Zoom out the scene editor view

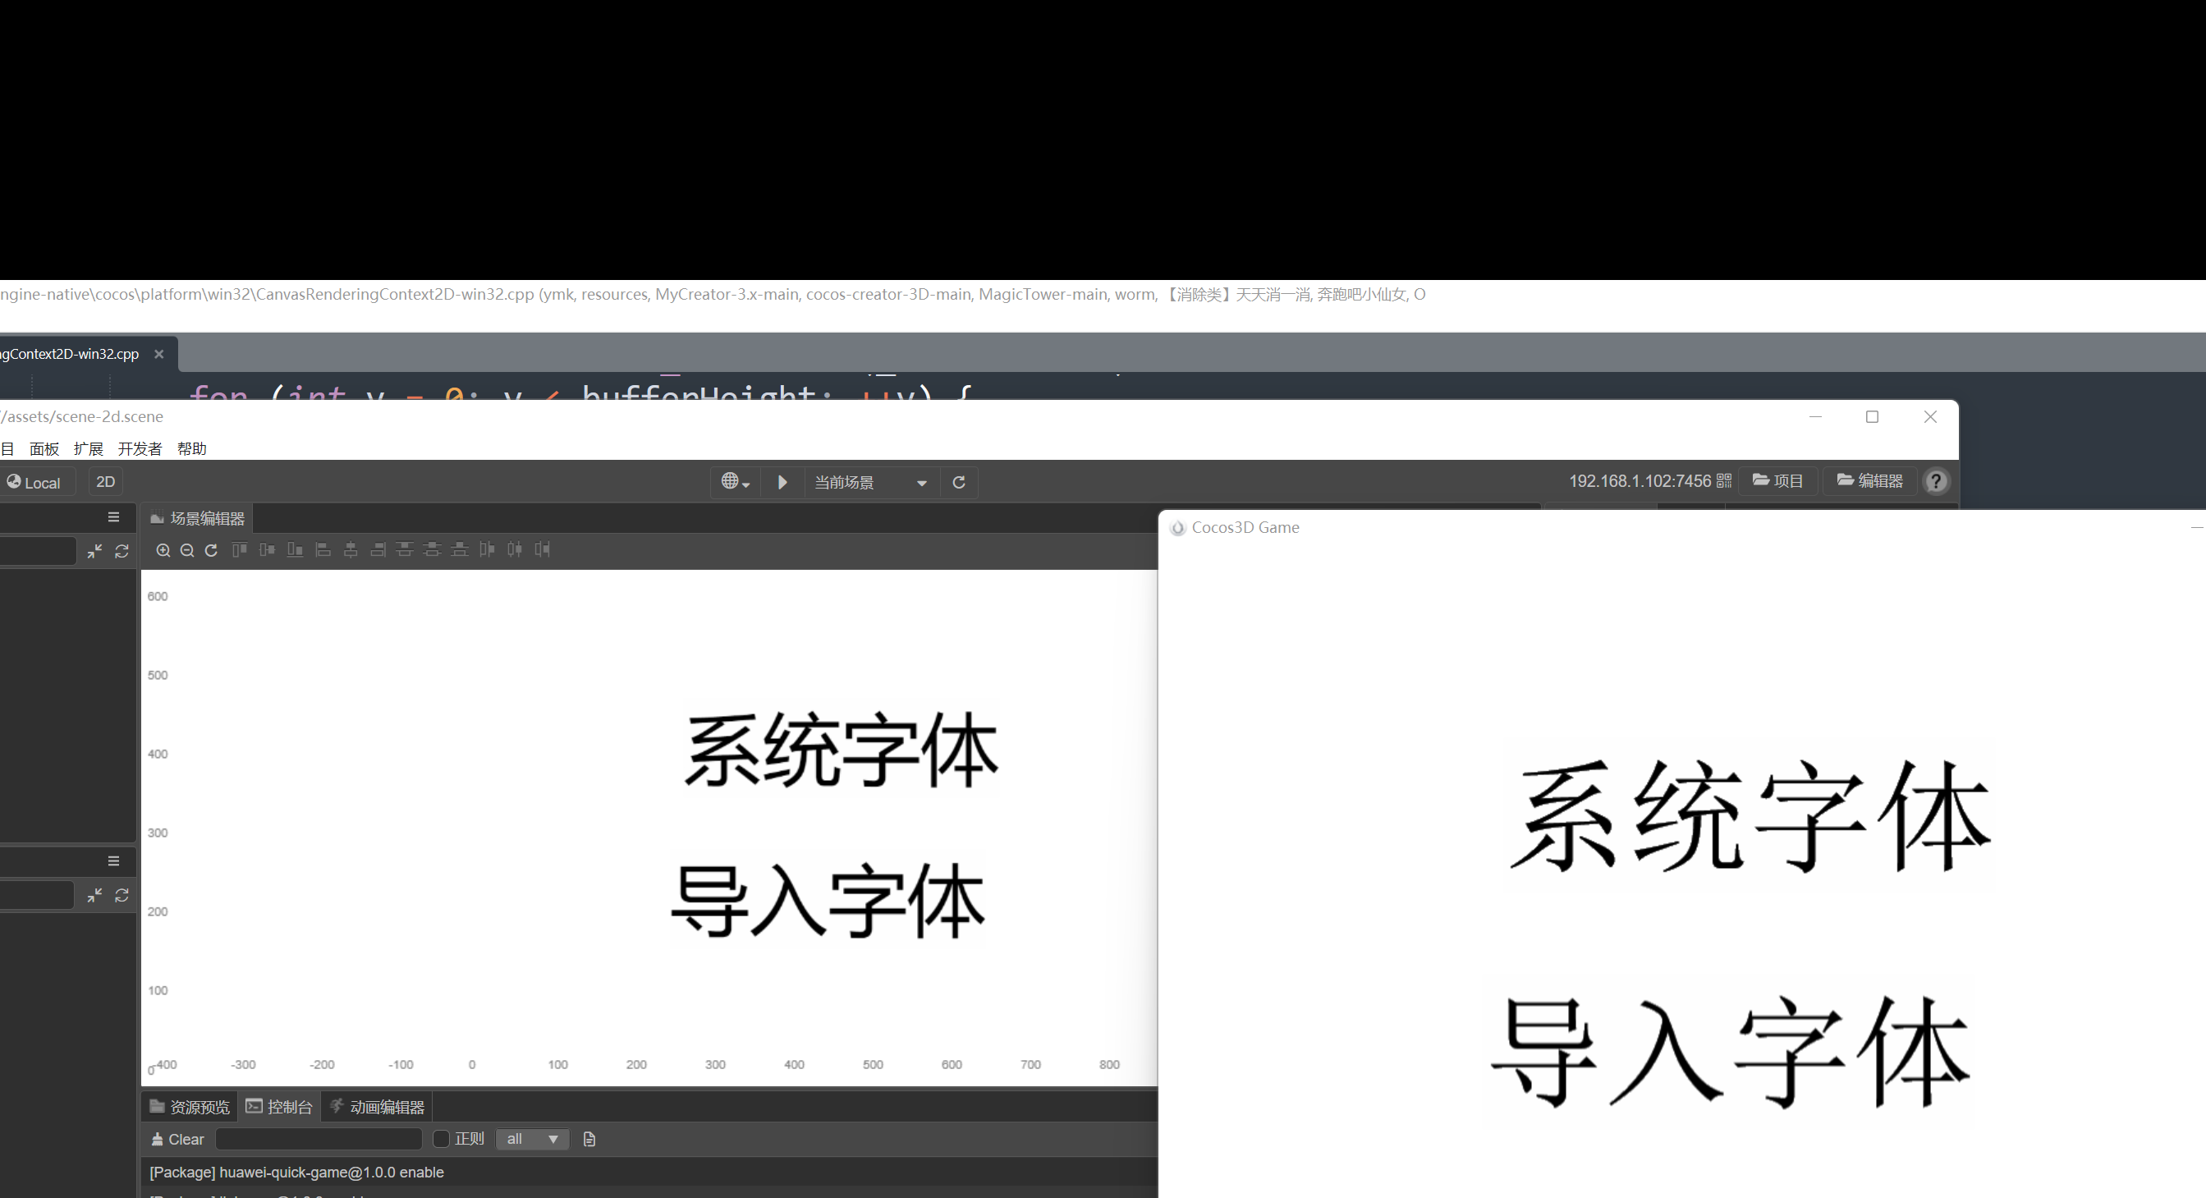point(186,551)
